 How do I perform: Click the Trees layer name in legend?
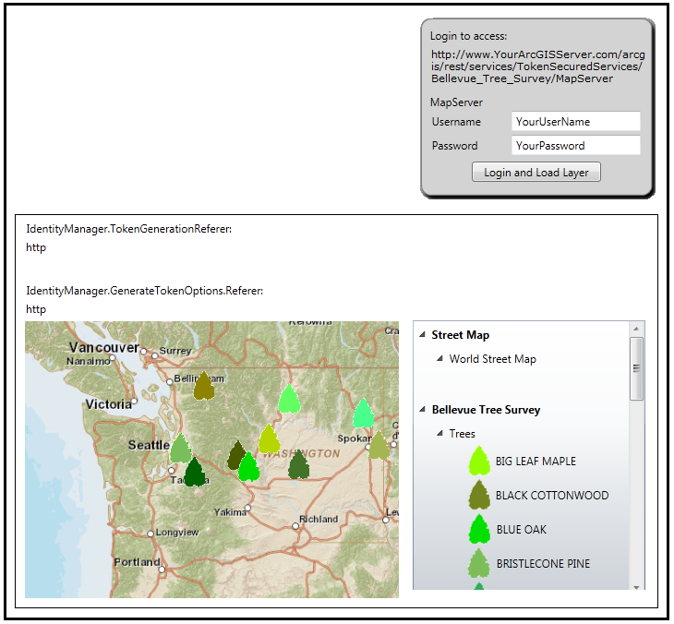pos(462,434)
